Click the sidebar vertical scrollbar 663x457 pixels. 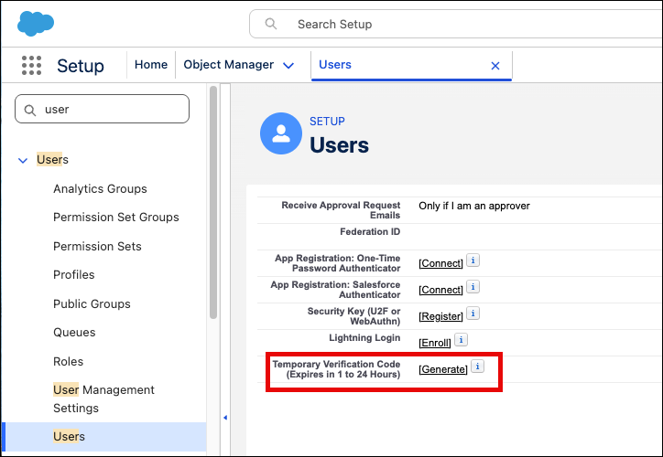213,203
